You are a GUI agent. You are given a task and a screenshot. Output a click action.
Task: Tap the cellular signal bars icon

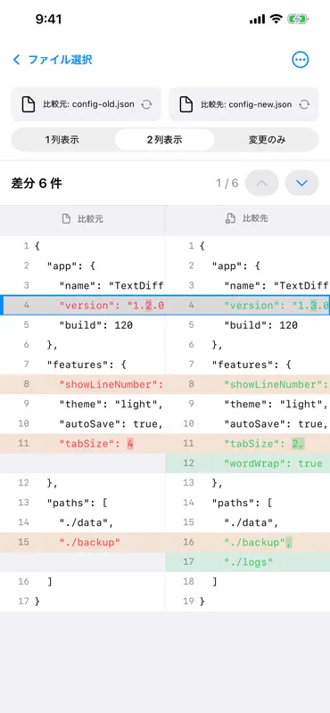click(257, 19)
